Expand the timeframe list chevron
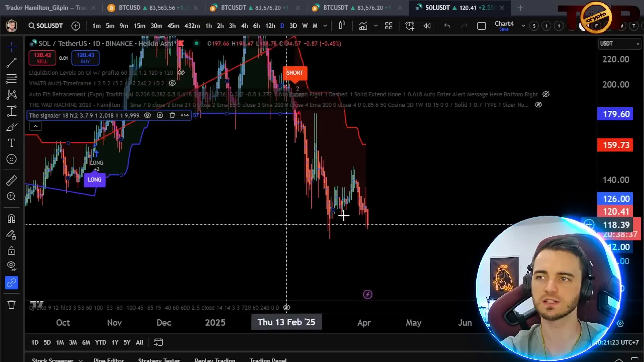 point(325,26)
